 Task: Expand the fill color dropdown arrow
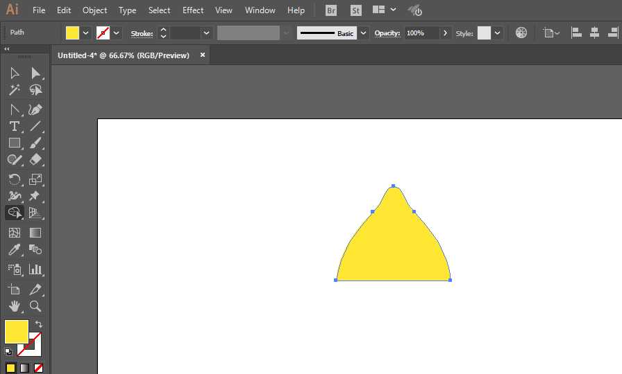pyautogui.click(x=85, y=33)
